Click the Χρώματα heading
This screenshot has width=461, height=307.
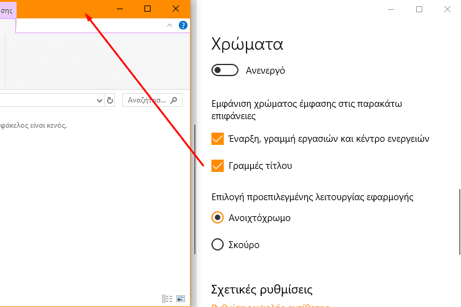247,44
